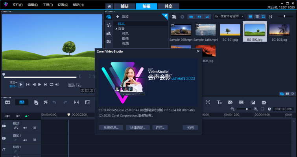Open the GIF creator tool
The width and height of the screenshot is (297, 157).
264,102
